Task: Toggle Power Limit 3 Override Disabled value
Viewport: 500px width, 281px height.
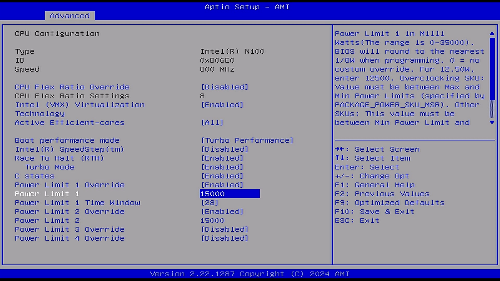Action: tap(224, 229)
